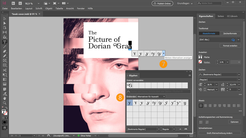Click the Adobe Stock search field

(209, 3)
